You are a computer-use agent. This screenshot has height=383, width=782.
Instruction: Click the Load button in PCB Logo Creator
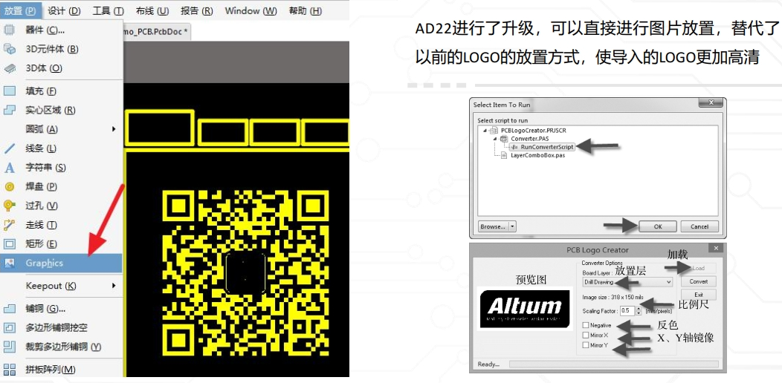pos(699,268)
